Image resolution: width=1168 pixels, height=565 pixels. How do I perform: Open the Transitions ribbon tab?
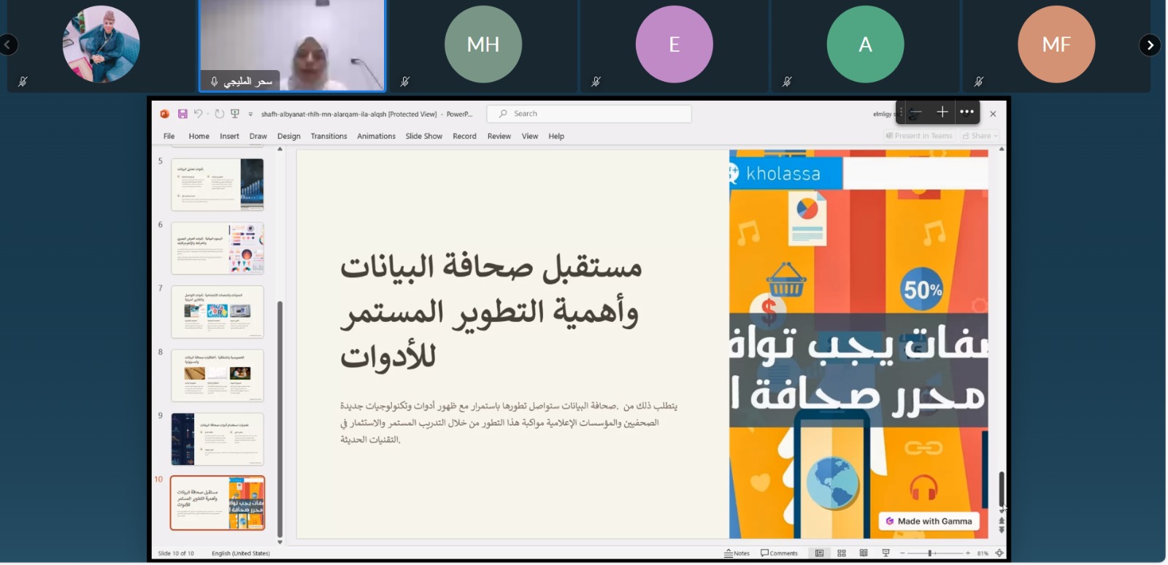328,137
